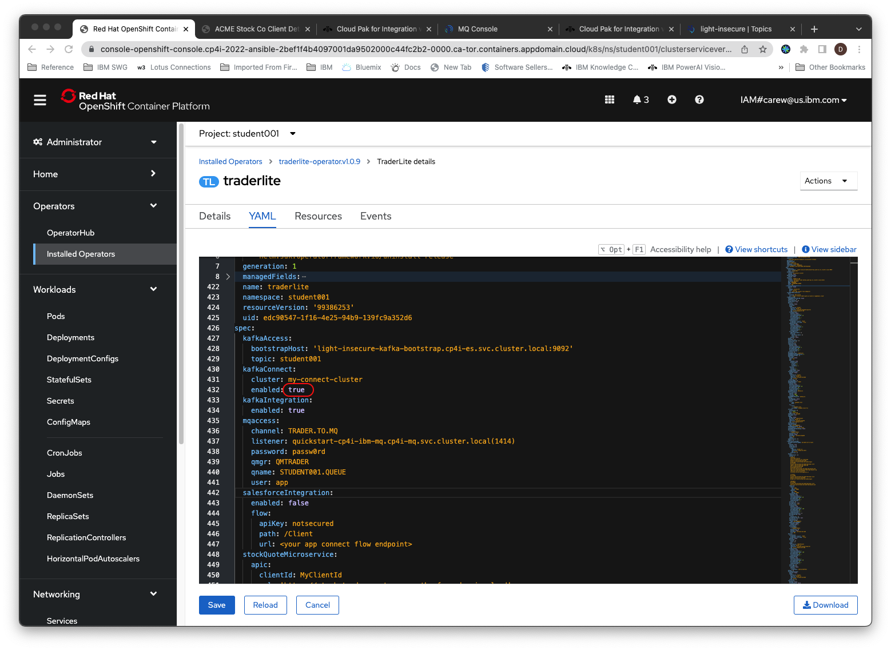This screenshot has height=650, width=891.
Task: Open the Project student001 dropdown
Action: click(x=248, y=134)
